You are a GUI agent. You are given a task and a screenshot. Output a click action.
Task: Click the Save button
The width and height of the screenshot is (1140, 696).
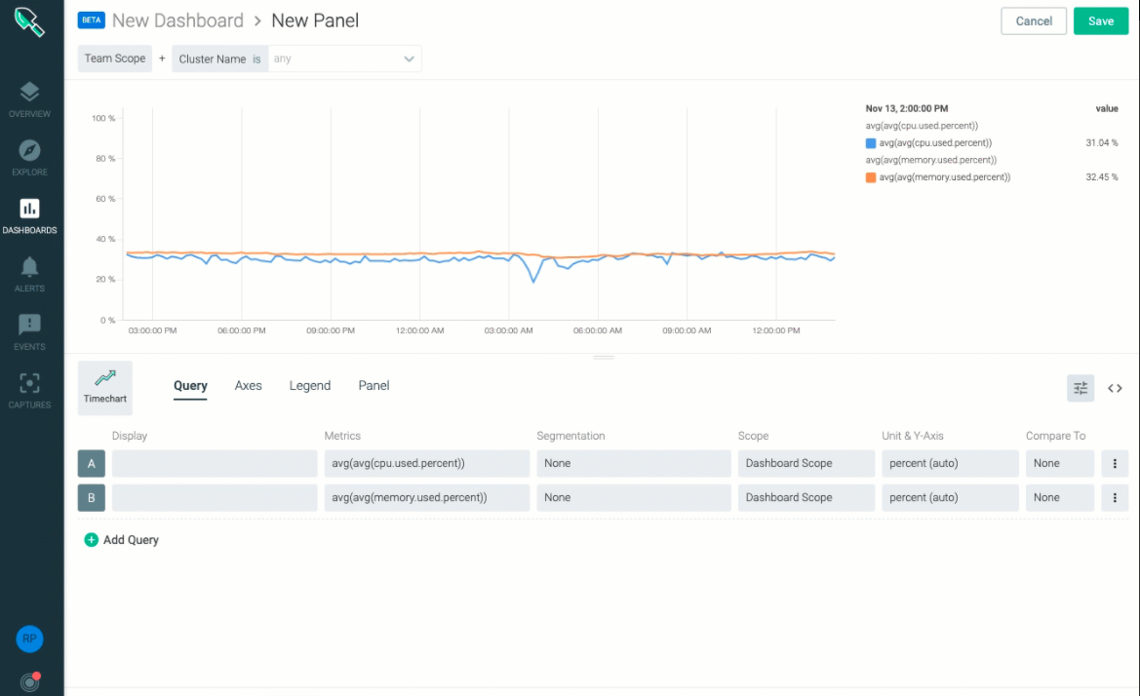pos(1100,21)
